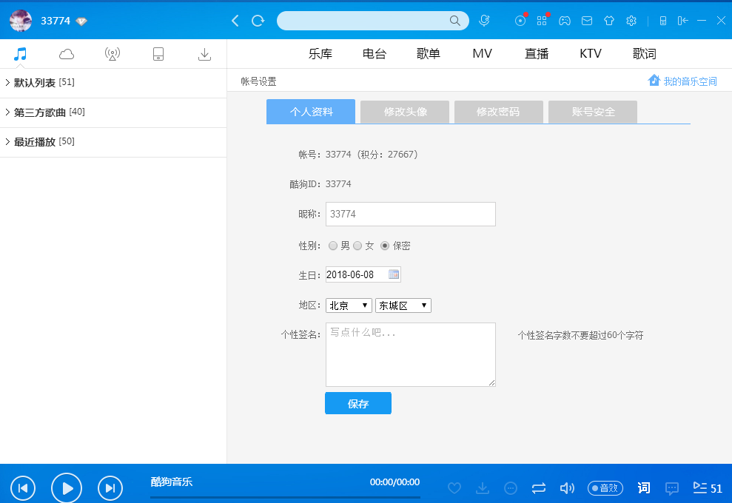
Task: Toggle the 音效 sound effect switch
Action: (x=605, y=488)
